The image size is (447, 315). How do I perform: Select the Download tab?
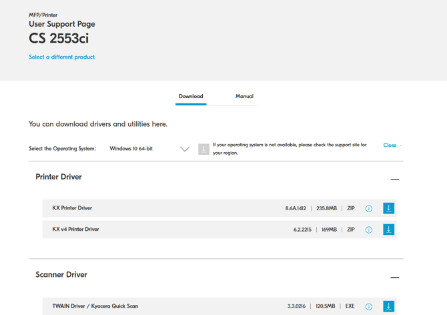pyautogui.click(x=191, y=96)
